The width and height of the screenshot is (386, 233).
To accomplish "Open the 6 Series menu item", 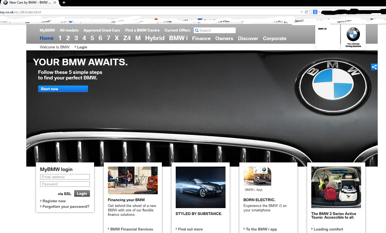I will (100, 38).
